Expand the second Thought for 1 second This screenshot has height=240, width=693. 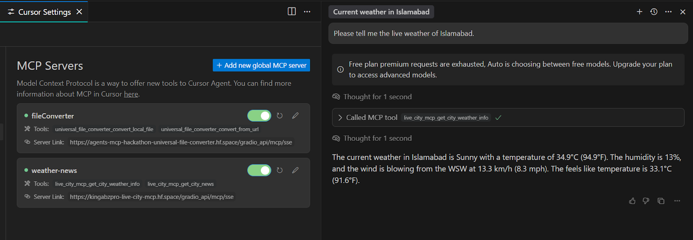click(x=372, y=138)
